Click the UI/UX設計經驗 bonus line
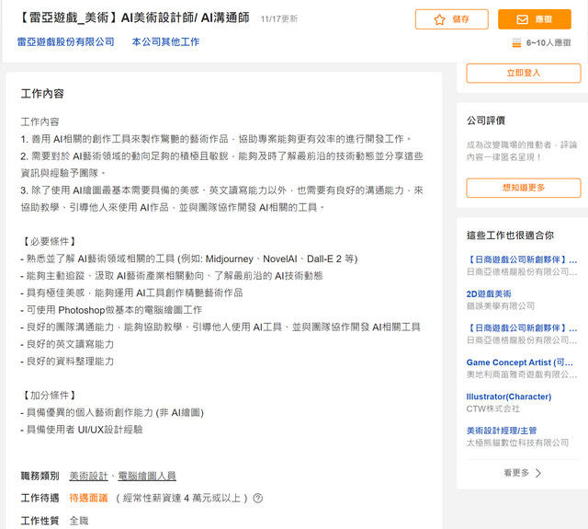Image resolution: width=588 pixels, height=529 pixels. (82, 430)
